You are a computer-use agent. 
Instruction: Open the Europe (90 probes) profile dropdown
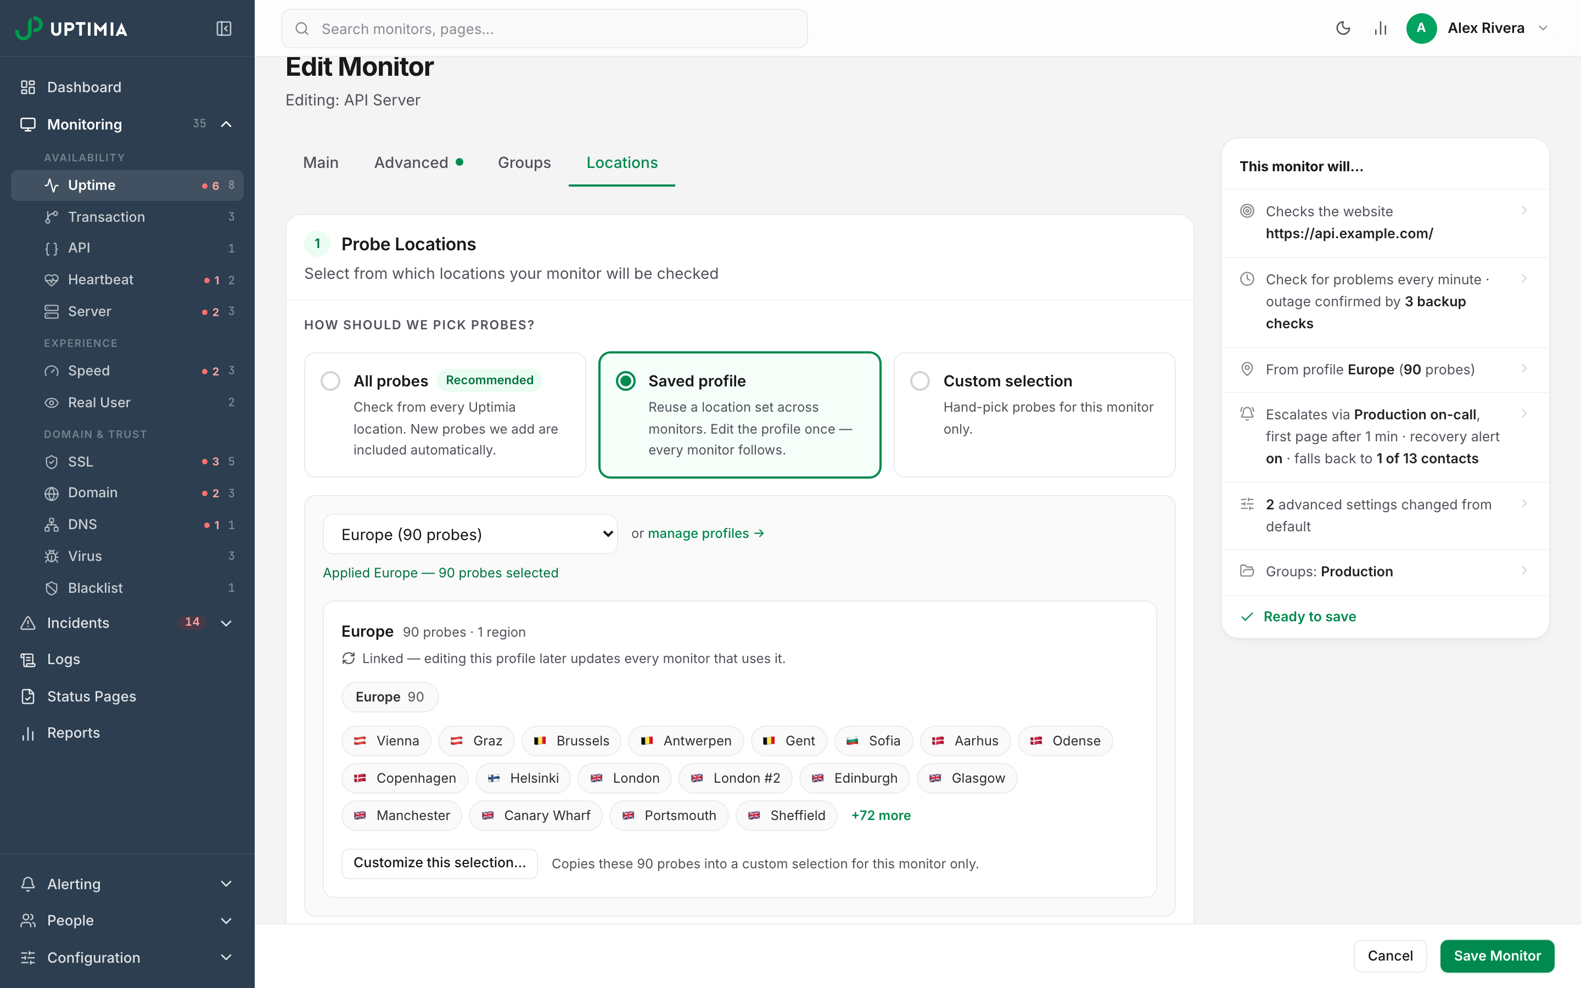pyautogui.click(x=470, y=535)
